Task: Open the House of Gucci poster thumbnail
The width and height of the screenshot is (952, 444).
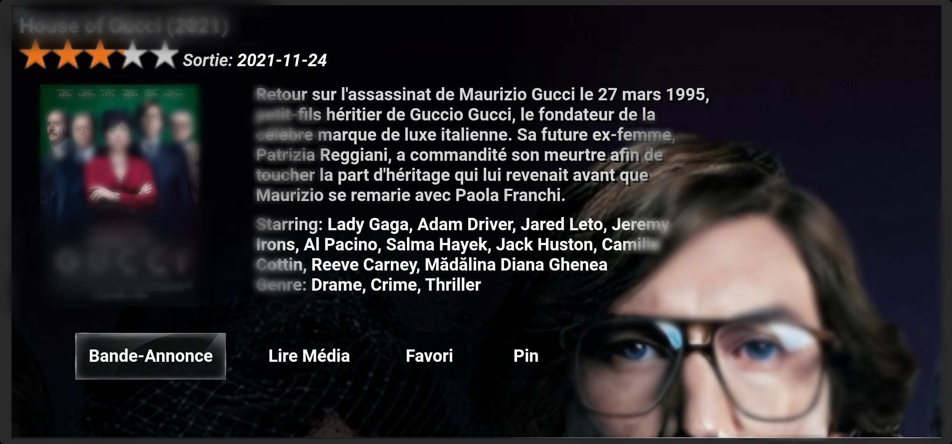Action: coord(120,195)
